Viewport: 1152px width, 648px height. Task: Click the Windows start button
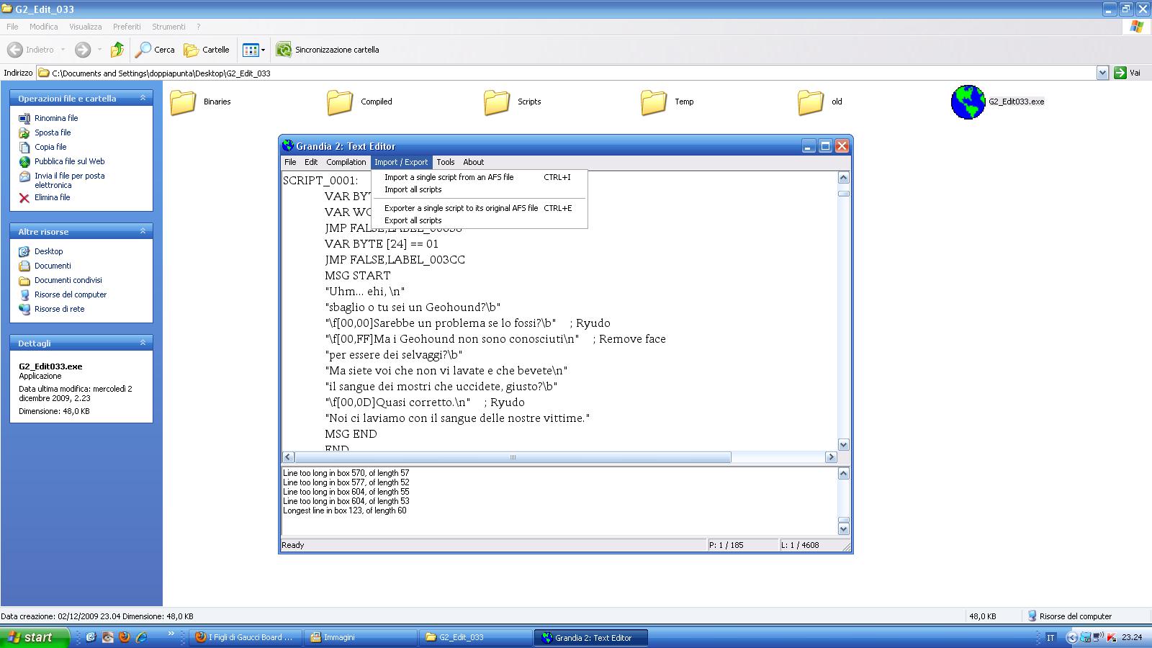tap(35, 637)
